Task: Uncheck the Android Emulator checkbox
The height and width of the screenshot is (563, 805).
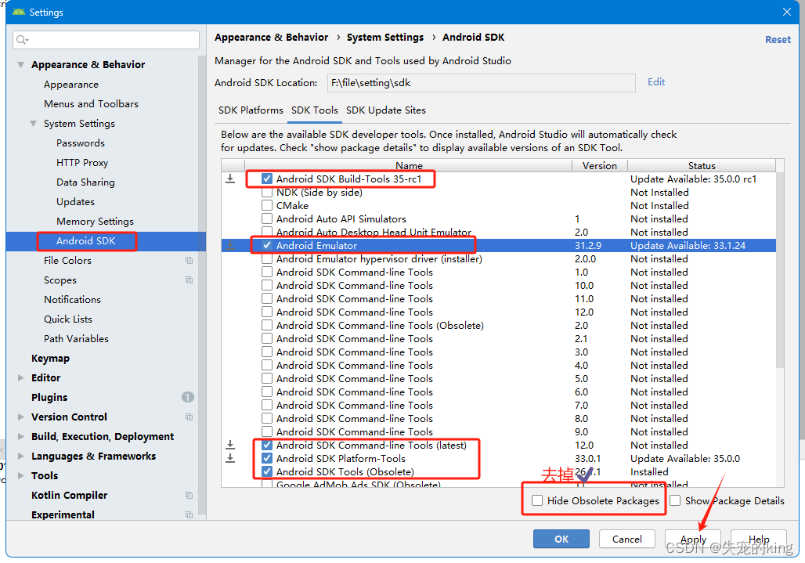Action: coord(267,245)
